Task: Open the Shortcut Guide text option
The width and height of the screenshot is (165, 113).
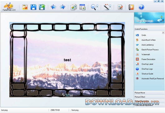Action: tap(147, 74)
